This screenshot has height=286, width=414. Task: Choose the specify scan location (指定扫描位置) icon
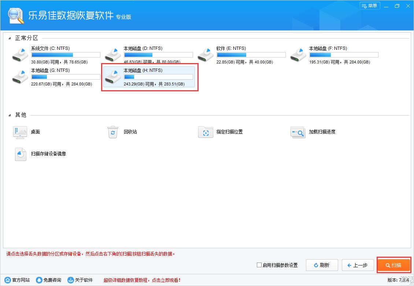point(206,132)
